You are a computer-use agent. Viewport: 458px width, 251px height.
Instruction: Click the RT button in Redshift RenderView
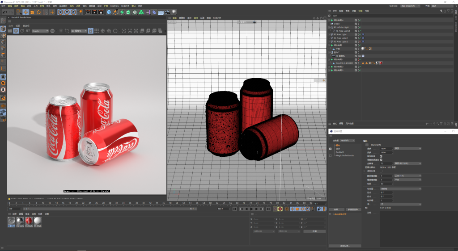pos(28,31)
